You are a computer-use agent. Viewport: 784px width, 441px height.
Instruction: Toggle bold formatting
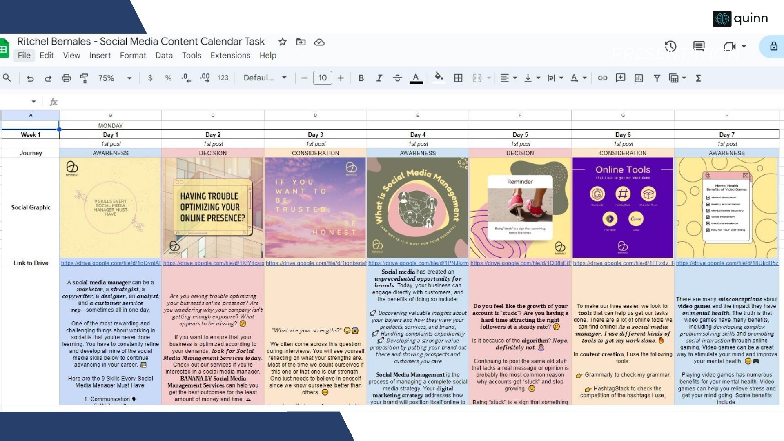(361, 78)
